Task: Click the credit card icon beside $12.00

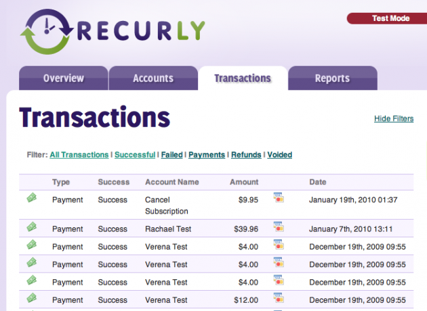Action: pyautogui.click(x=279, y=298)
